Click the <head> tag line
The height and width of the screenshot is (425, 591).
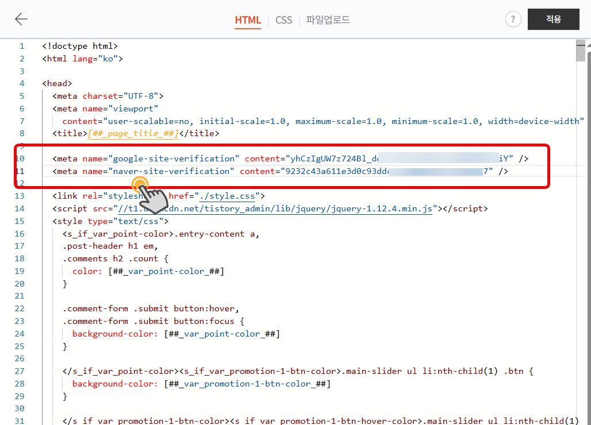(57, 83)
